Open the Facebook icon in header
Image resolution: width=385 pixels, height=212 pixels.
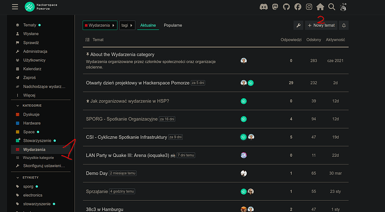coord(298,7)
